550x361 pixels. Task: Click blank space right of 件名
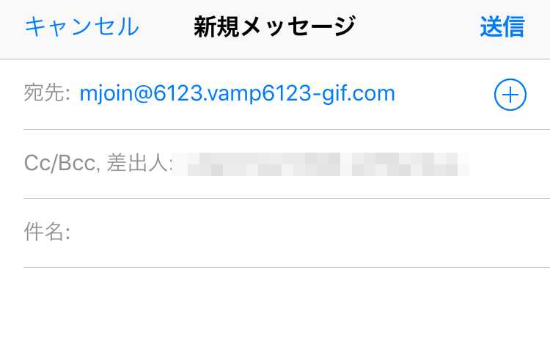click(309, 233)
